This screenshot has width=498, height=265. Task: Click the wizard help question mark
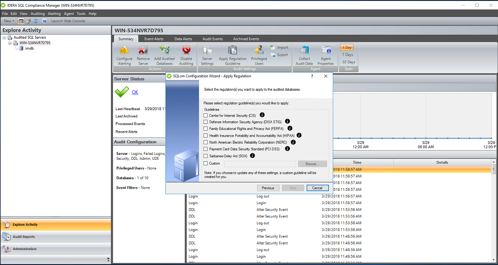point(312,76)
